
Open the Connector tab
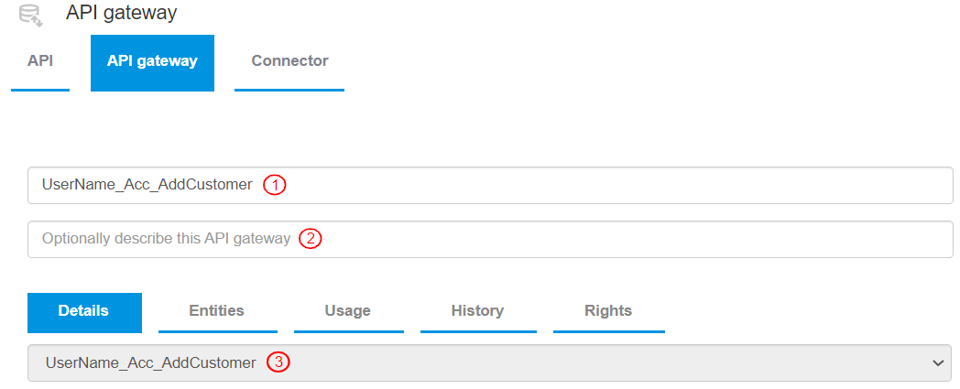pyautogui.click(x=289, y=61)
